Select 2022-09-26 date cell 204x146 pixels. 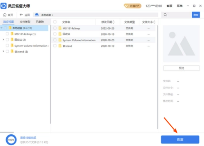pos(107,28)
